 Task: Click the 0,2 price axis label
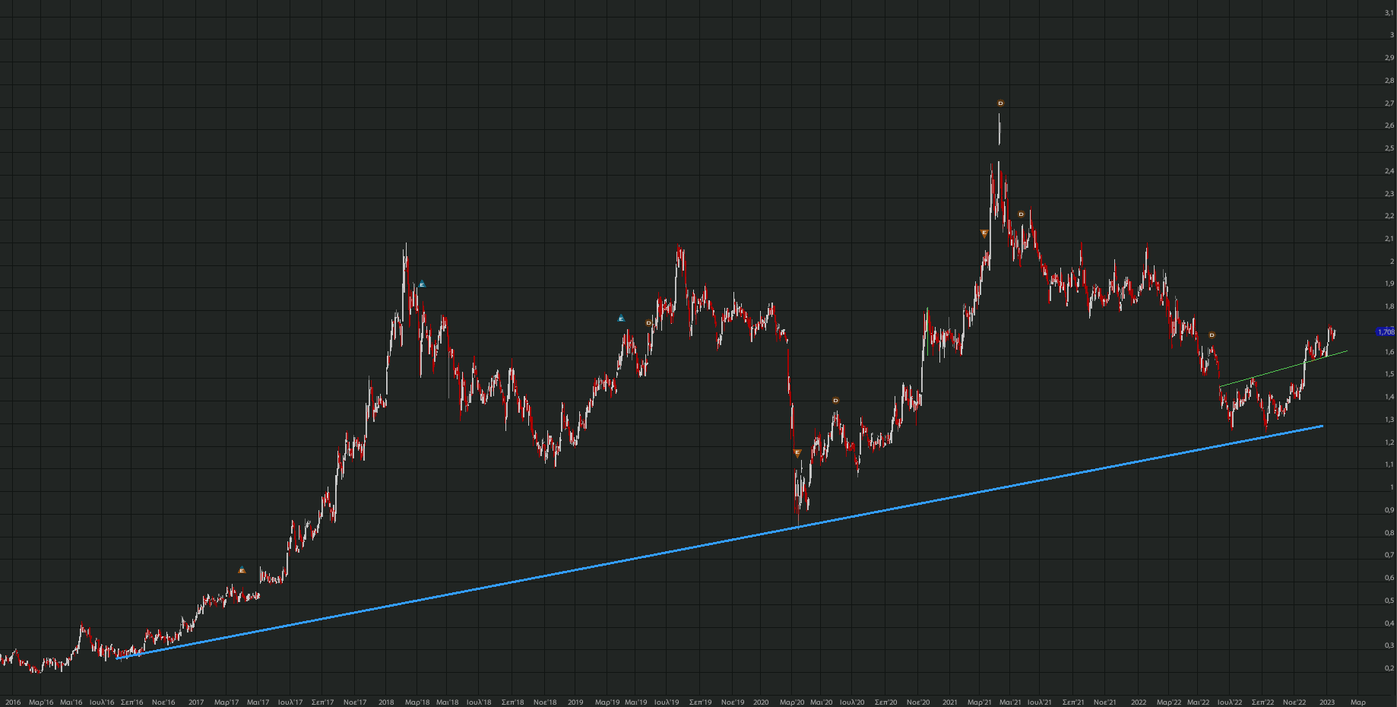tap(1389, 668)
